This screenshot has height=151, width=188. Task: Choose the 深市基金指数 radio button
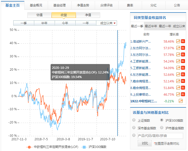click(x=134, y=128)
